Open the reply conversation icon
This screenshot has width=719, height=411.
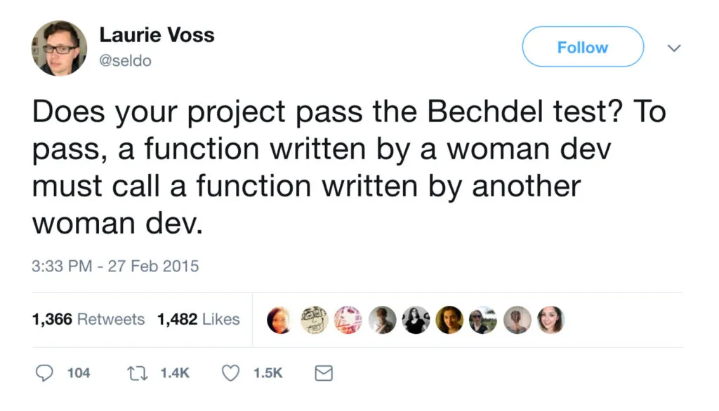(44, 372)
